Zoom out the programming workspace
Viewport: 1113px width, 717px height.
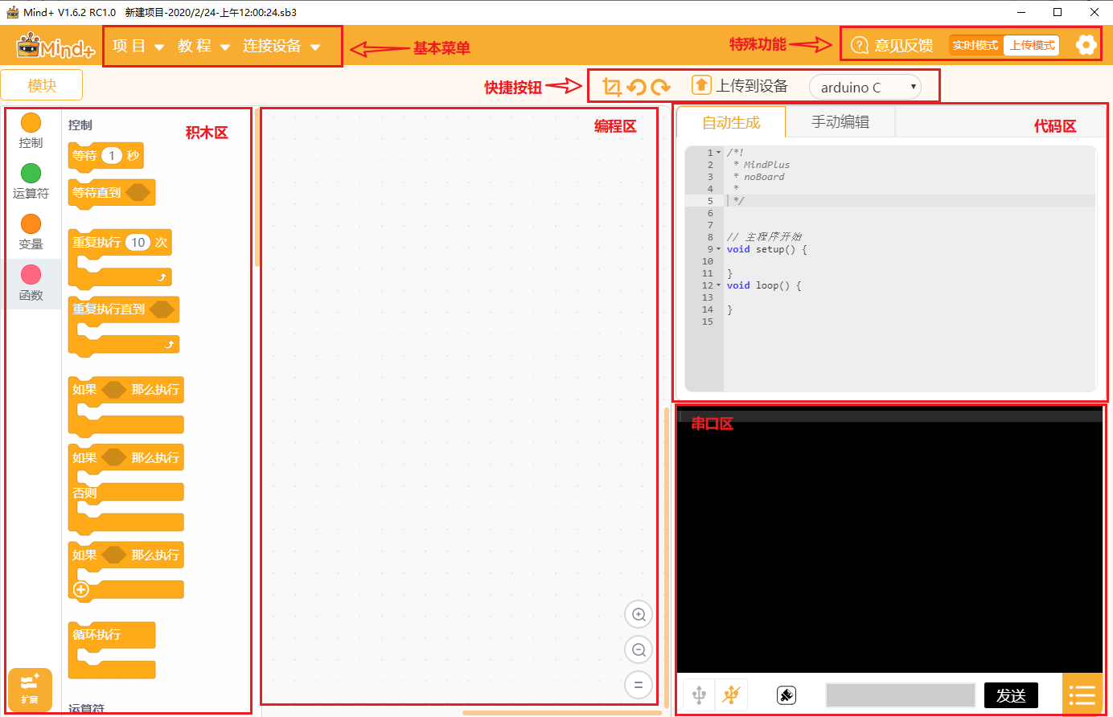[639, 649]
